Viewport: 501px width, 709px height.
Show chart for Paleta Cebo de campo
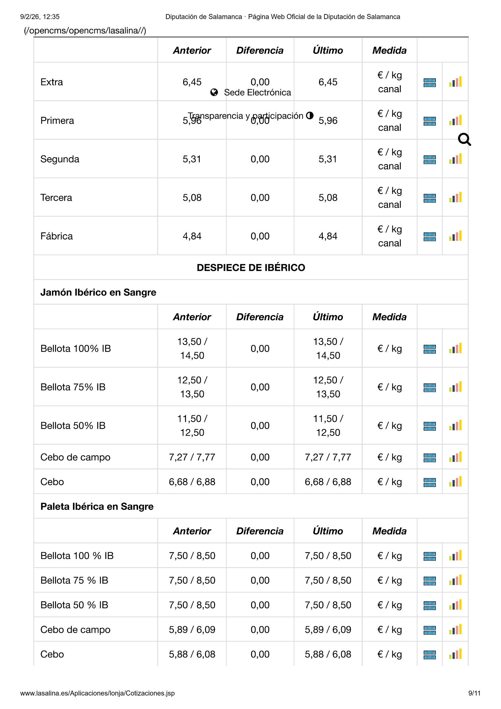click(x=455, y=629)
